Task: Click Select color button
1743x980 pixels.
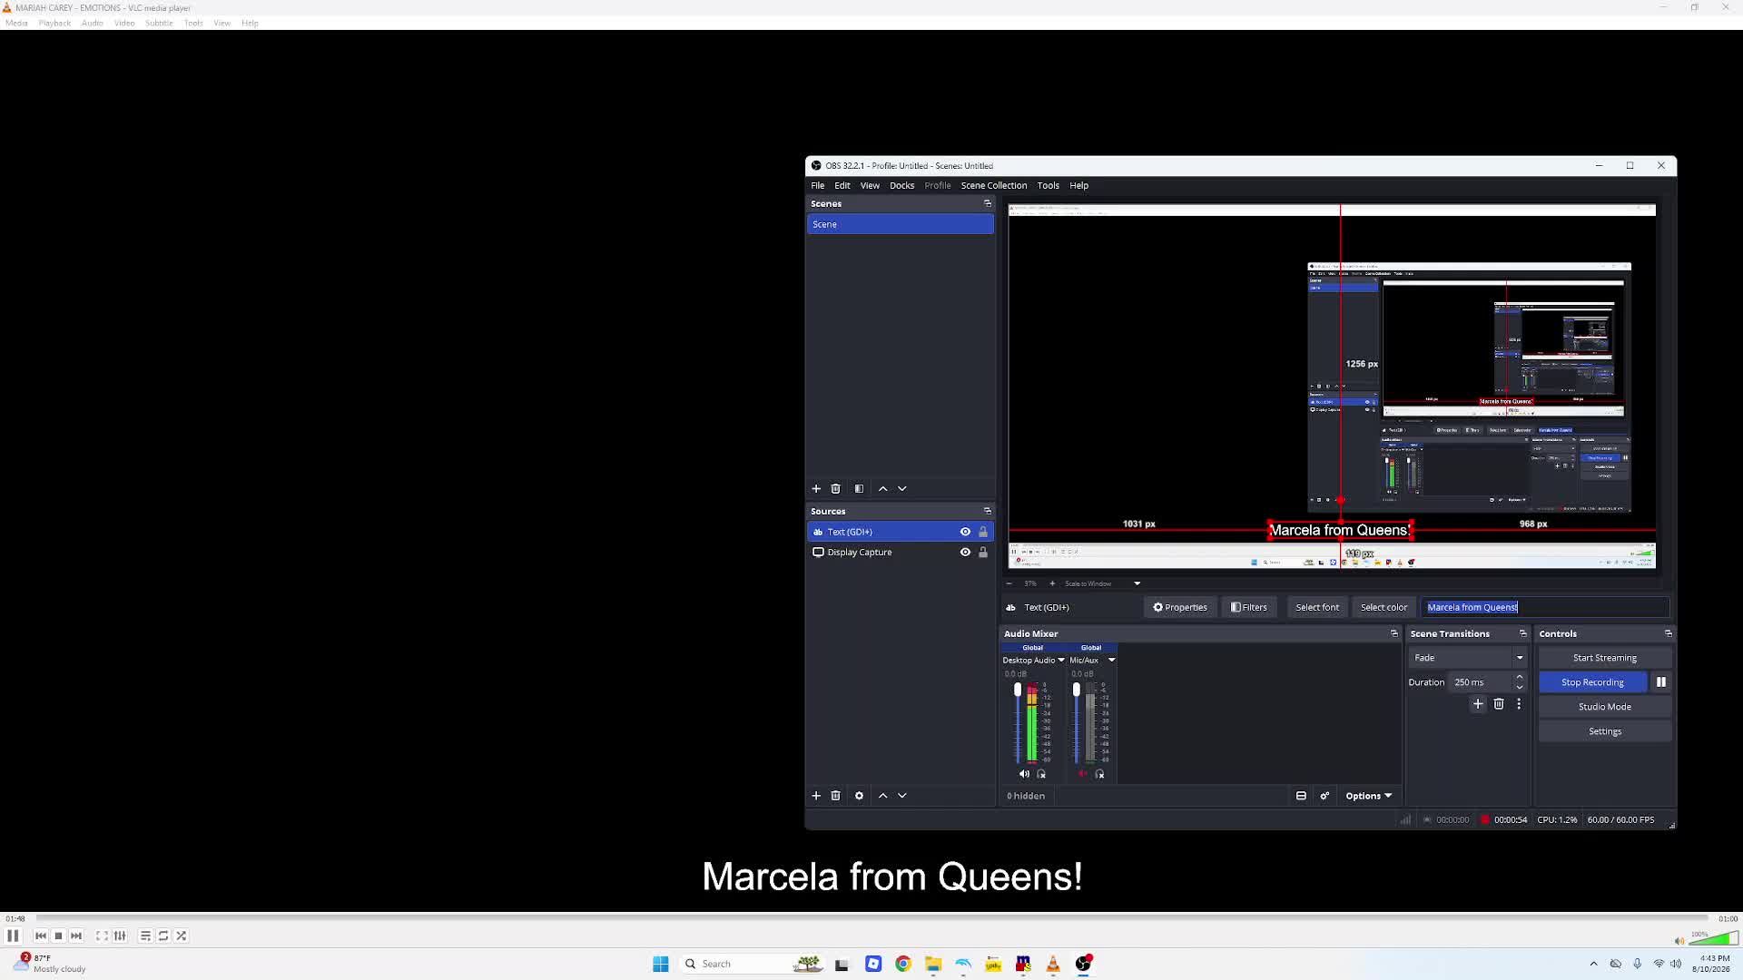Action: tap(1384, 607)
